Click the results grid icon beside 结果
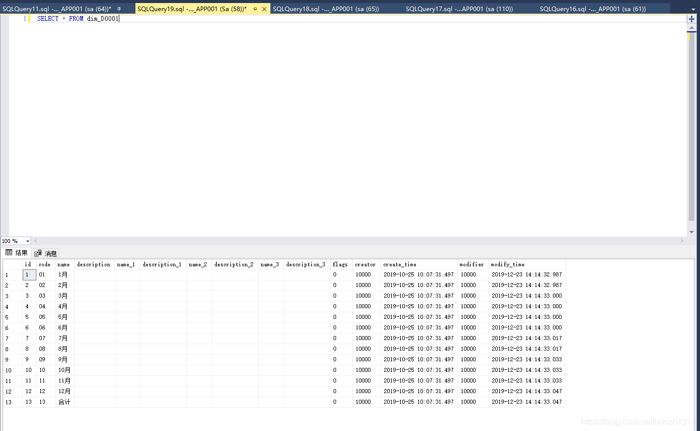Image resolution: width=700 pixels, height=431 pixels. tap(9, 253)
